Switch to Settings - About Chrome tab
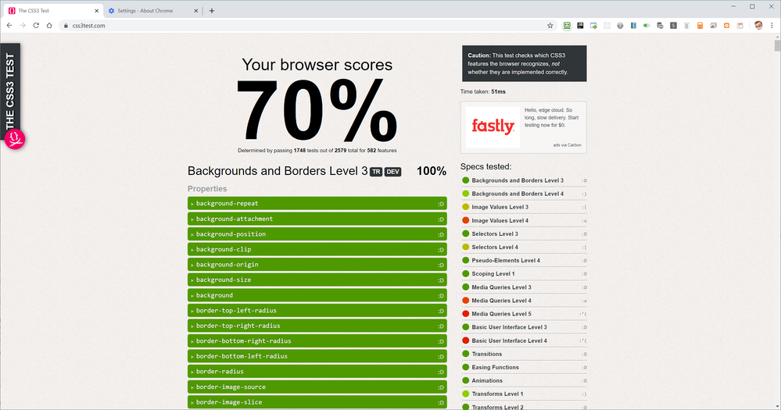Screen dimensions: 781x410 (152, 10)
